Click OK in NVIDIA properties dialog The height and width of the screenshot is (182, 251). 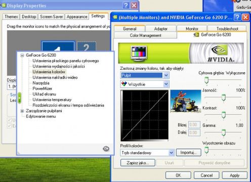pyautogui.click(x=178, y=175)
